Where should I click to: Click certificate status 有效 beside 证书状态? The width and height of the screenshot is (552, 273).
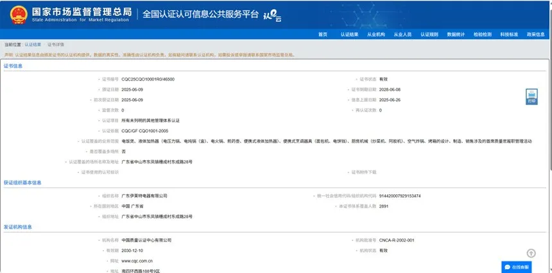pyautogui.click(x=383, y=79)
